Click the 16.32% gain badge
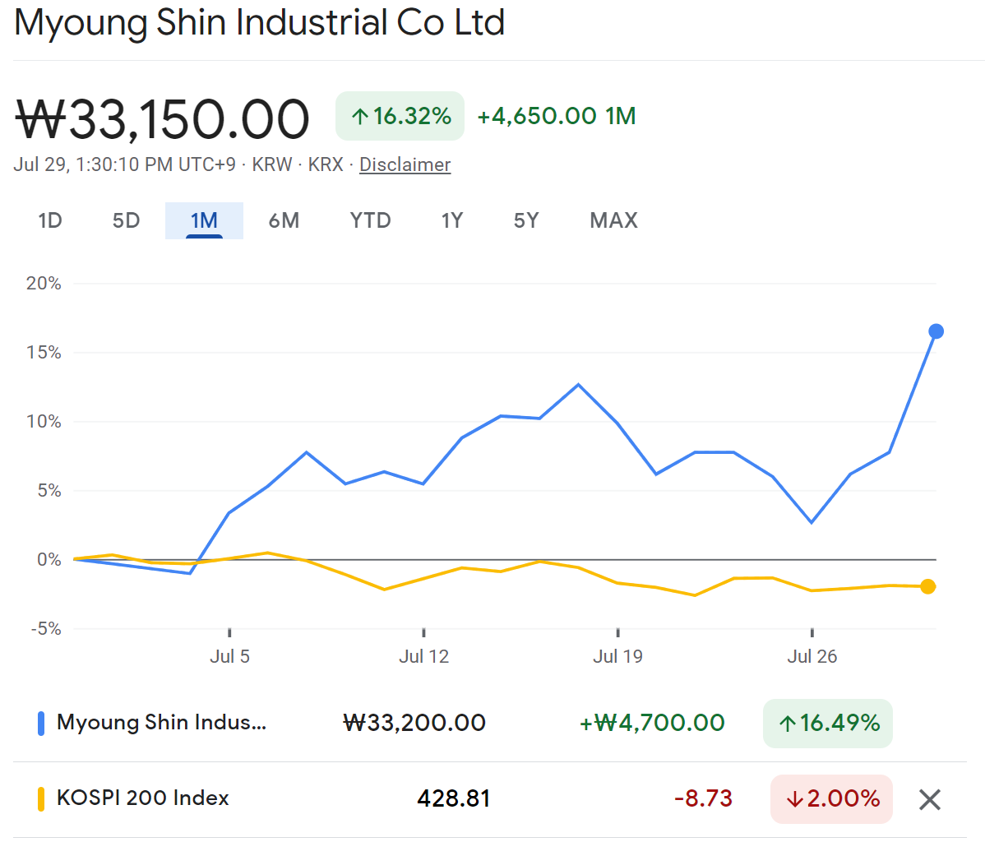The image size is (985, 842). pyautogui.click(x=400, y=116)
